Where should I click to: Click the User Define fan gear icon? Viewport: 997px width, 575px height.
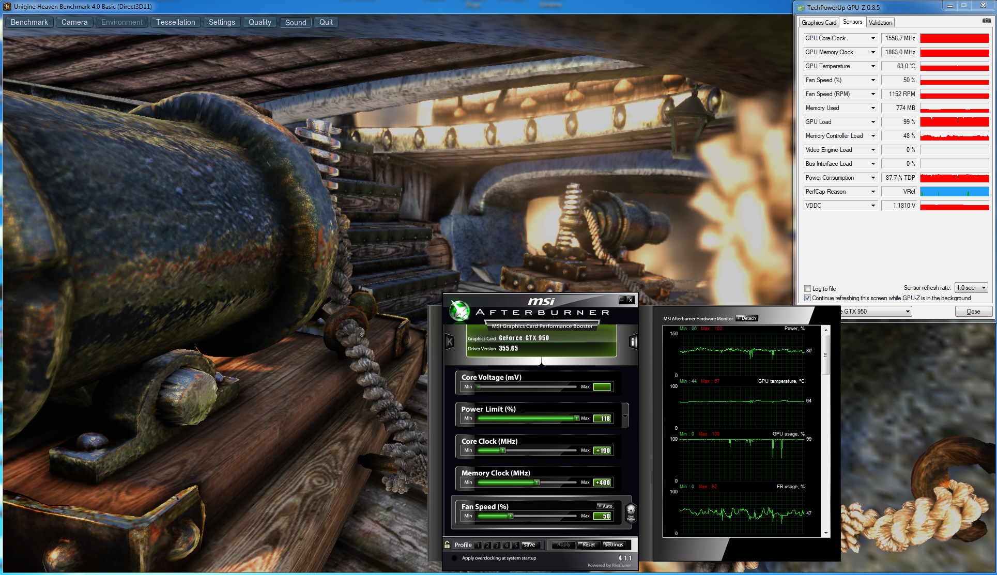[631, 512]
